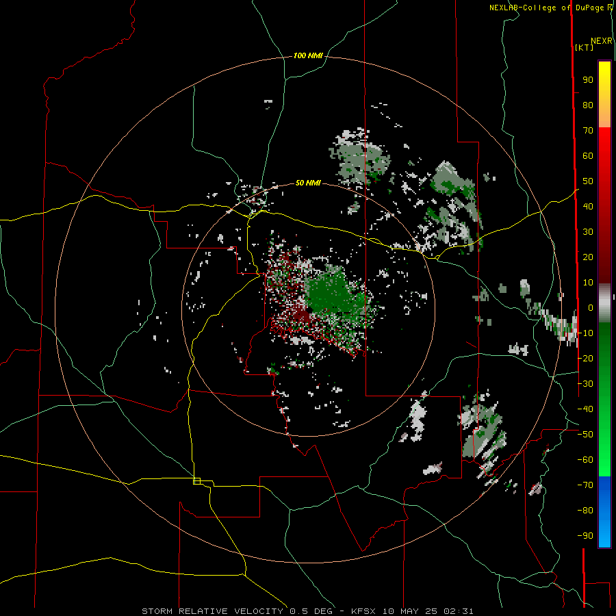Click the "50" scale value
This screenshot has width=616, height=616.
click(x=588, y=181)
